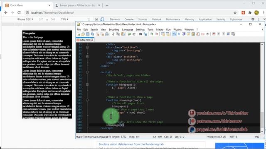Switch to DevTools Console tab
This screenshot has height=149, width=266.
(x=129, y=19)
